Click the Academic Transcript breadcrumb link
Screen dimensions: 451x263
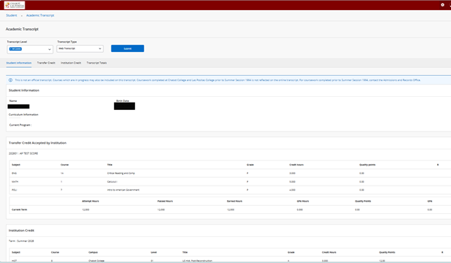click(x=40, y=15)
